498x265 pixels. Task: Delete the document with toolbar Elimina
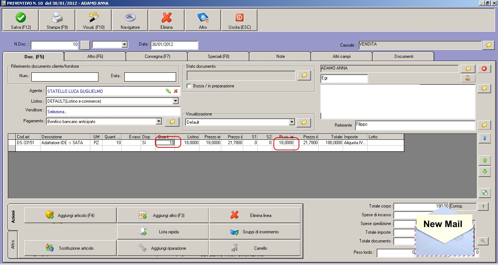[167, 20]
